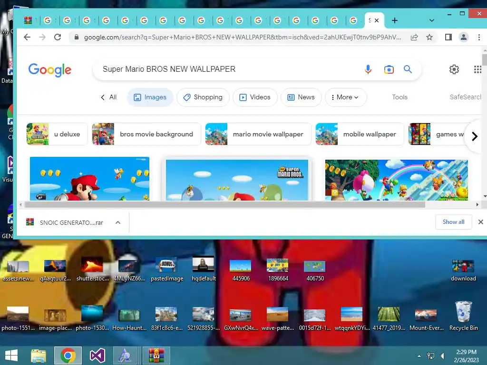Select the Recycle Bin desktop icon
Screen dimensions: 487x365
pos(463,316)
